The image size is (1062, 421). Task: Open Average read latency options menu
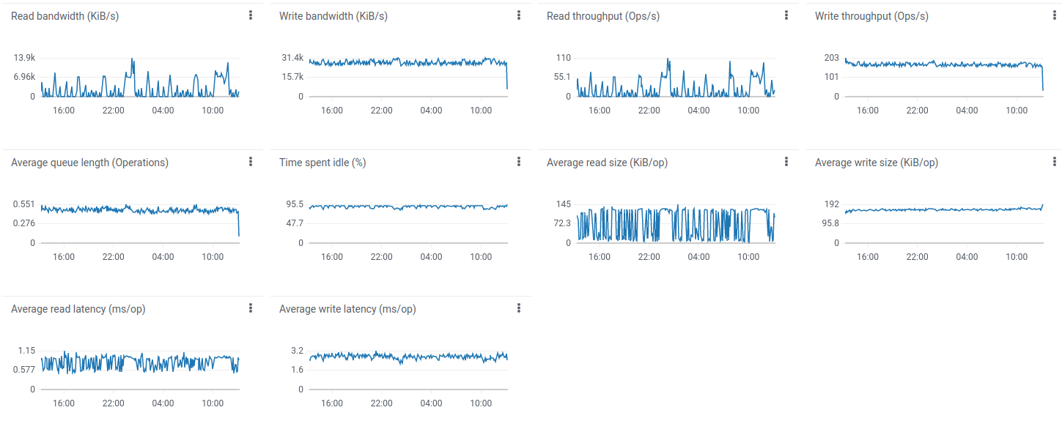251,308
